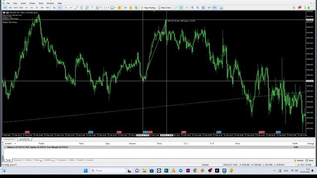Image resolution: width=317 pixels, height=178 pixels.
Task: Open Tester in the toolbox corner
Action: tap(310, 160)
